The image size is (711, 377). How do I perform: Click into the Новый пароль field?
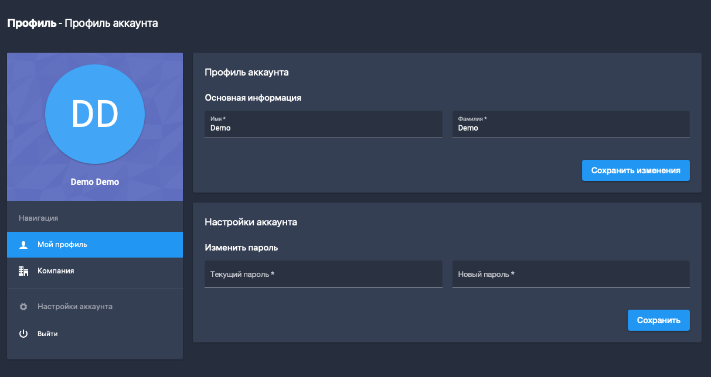pyautogui.click(x=570, y=274)
